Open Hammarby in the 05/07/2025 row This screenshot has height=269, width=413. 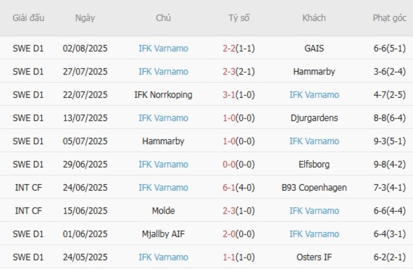(x=163, y=141)
